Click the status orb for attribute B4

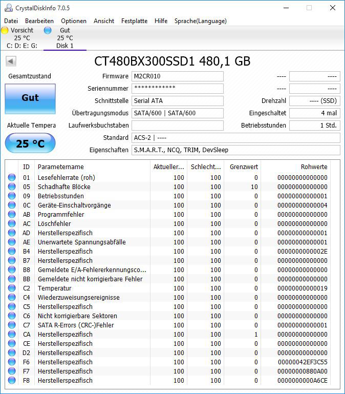coord(12,251)
